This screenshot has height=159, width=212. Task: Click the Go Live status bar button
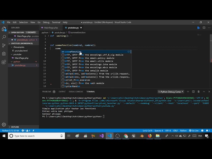tap(194, 131)
